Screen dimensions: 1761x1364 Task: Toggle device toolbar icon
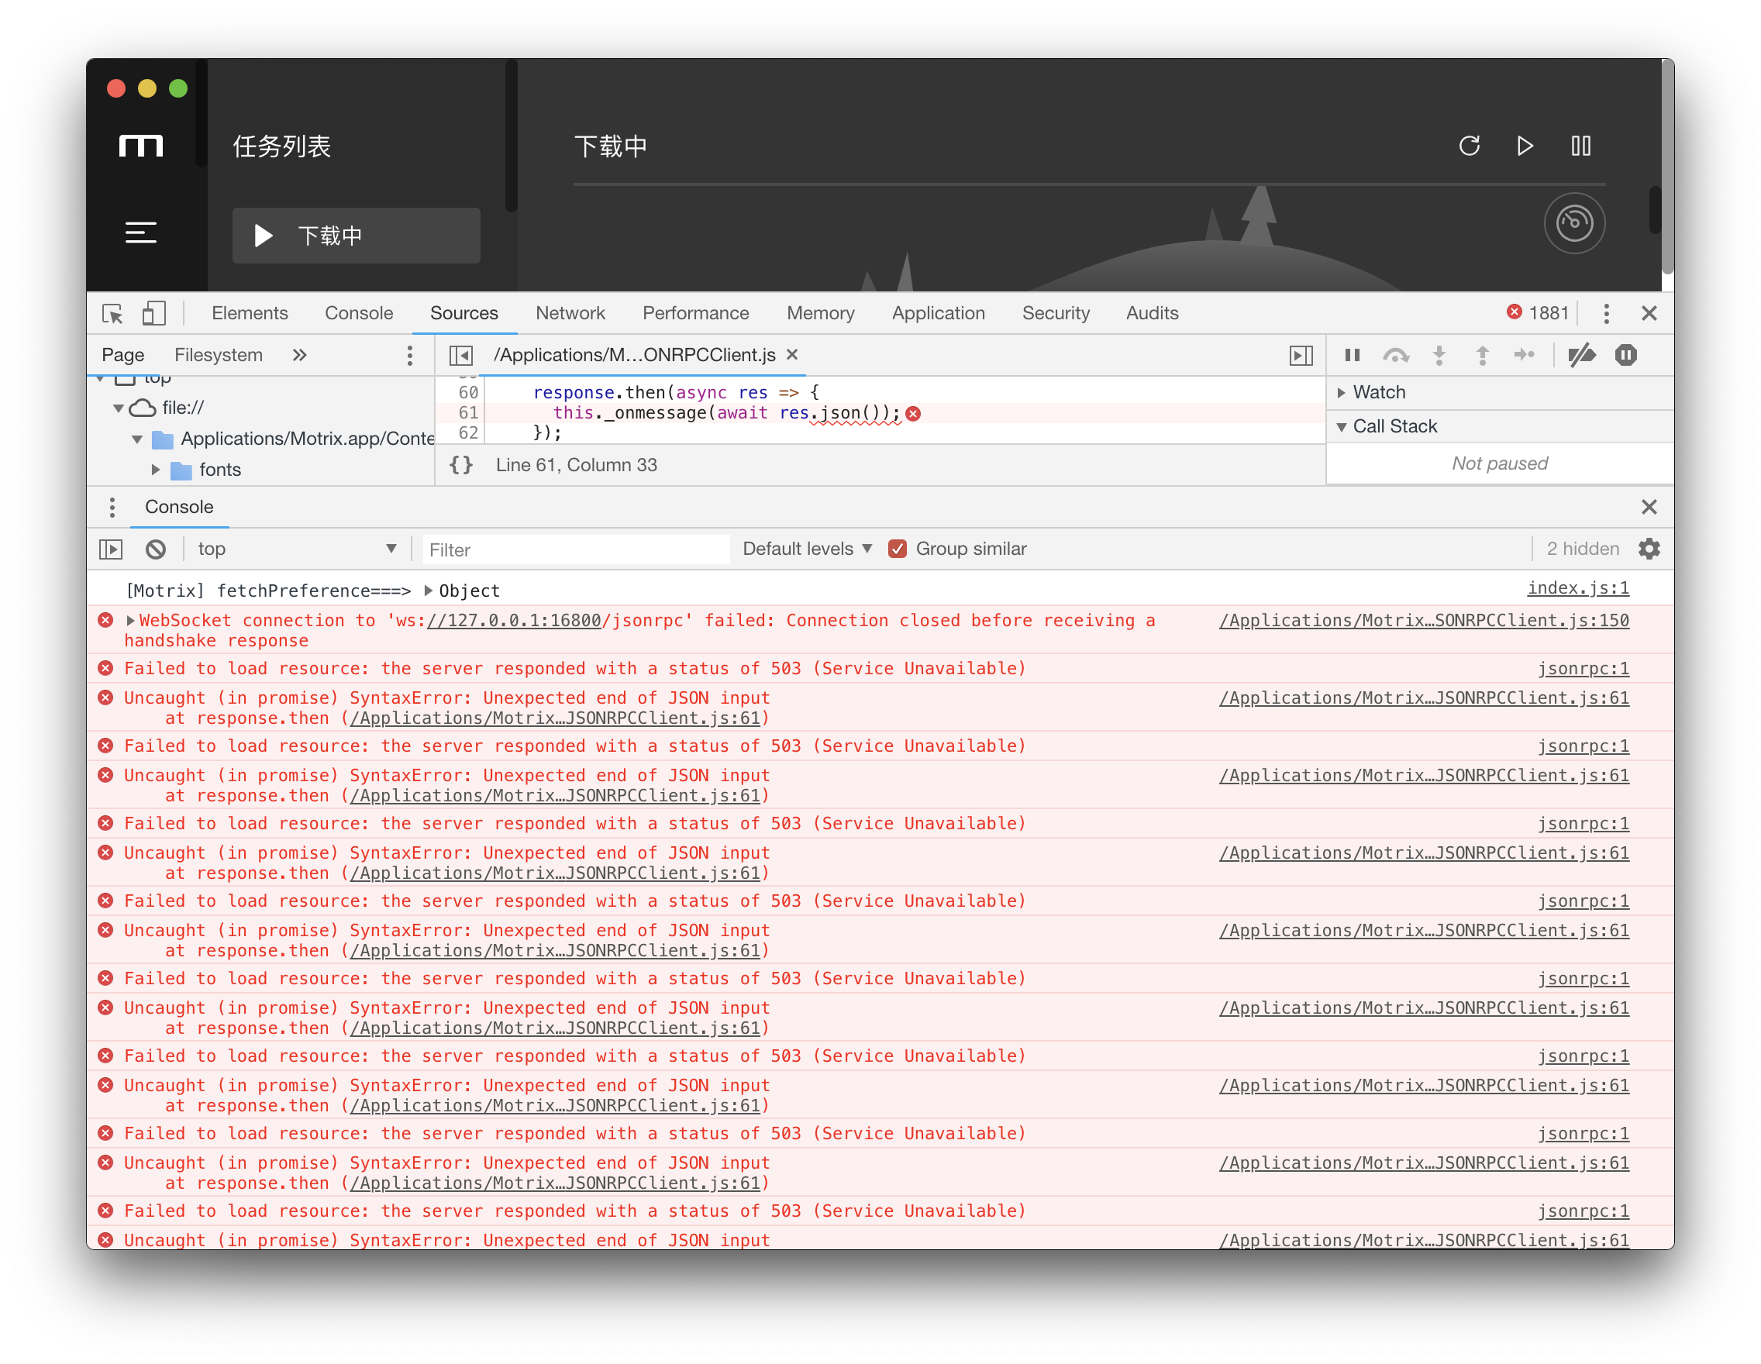pyautogui.click(x=153, y=313)
